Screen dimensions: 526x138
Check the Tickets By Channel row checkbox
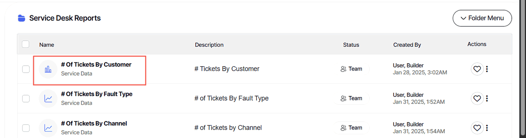(x=26, y=128)
